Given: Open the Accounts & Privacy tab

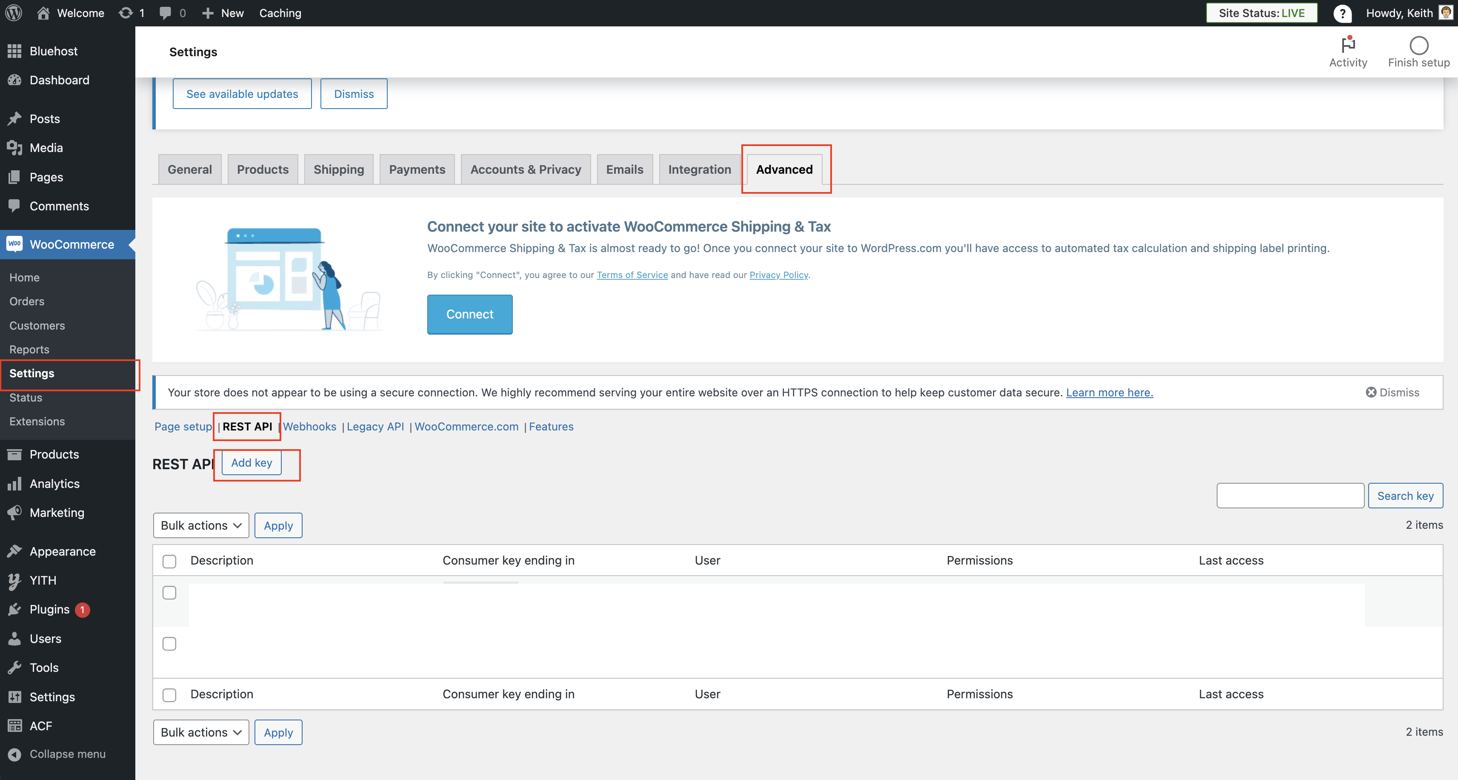Looking at the screenshot, I should click(526, 169).
